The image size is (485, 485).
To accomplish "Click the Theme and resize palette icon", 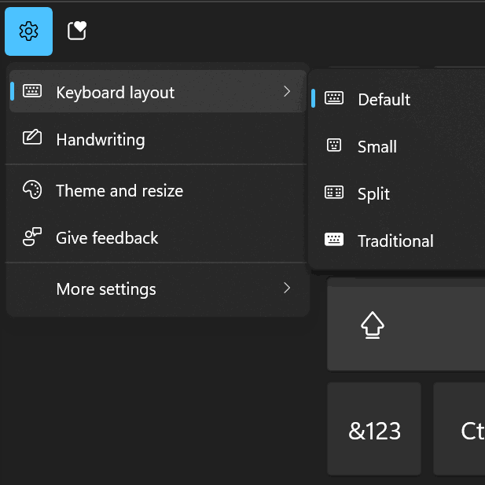I will click(32, 189).
